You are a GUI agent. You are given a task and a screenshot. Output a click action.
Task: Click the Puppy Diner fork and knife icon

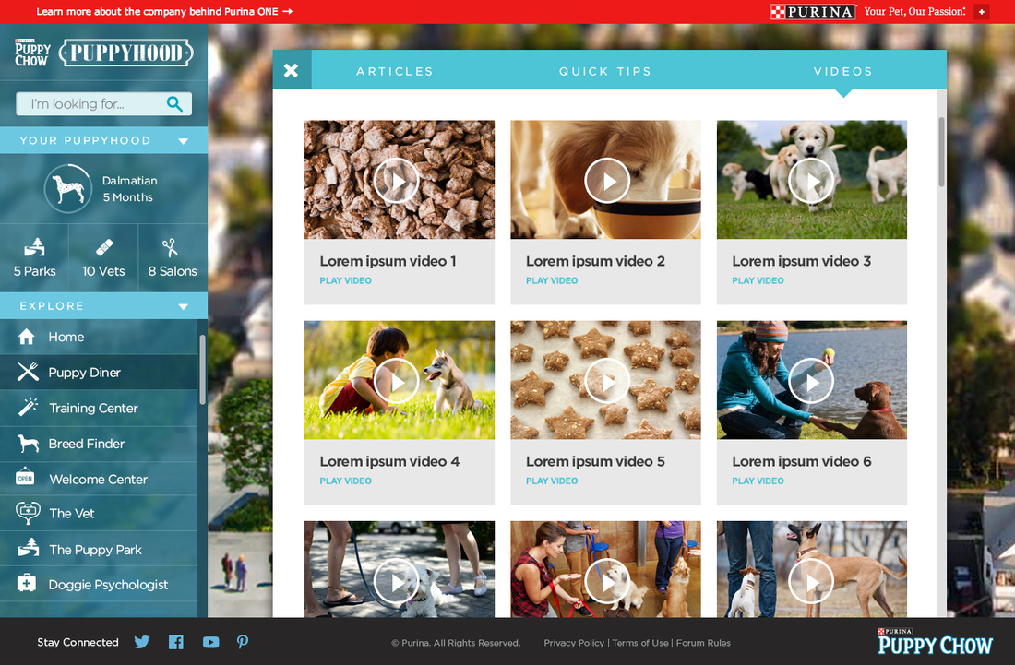(x=27, y=372)
